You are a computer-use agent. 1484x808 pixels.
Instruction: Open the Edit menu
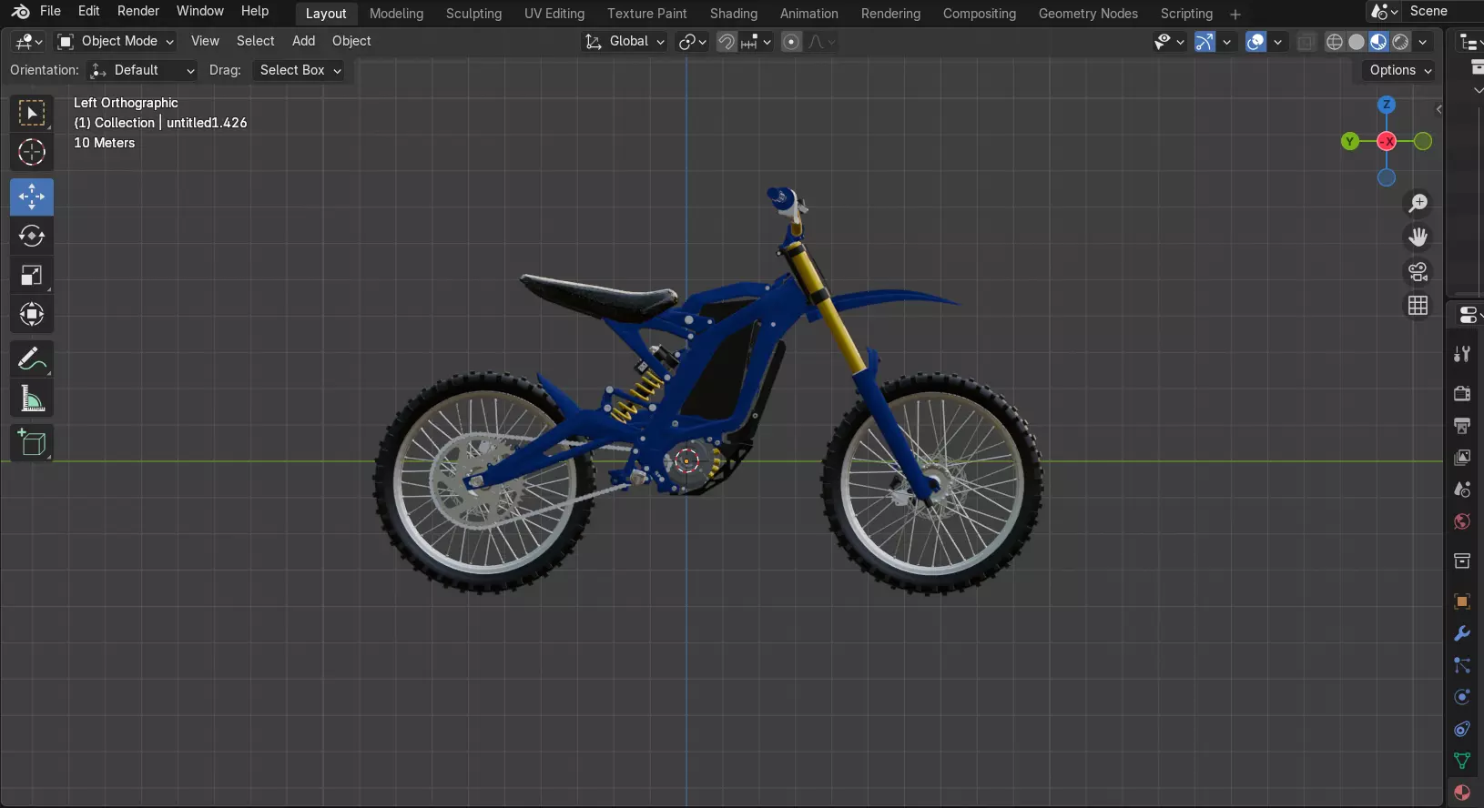88,11
